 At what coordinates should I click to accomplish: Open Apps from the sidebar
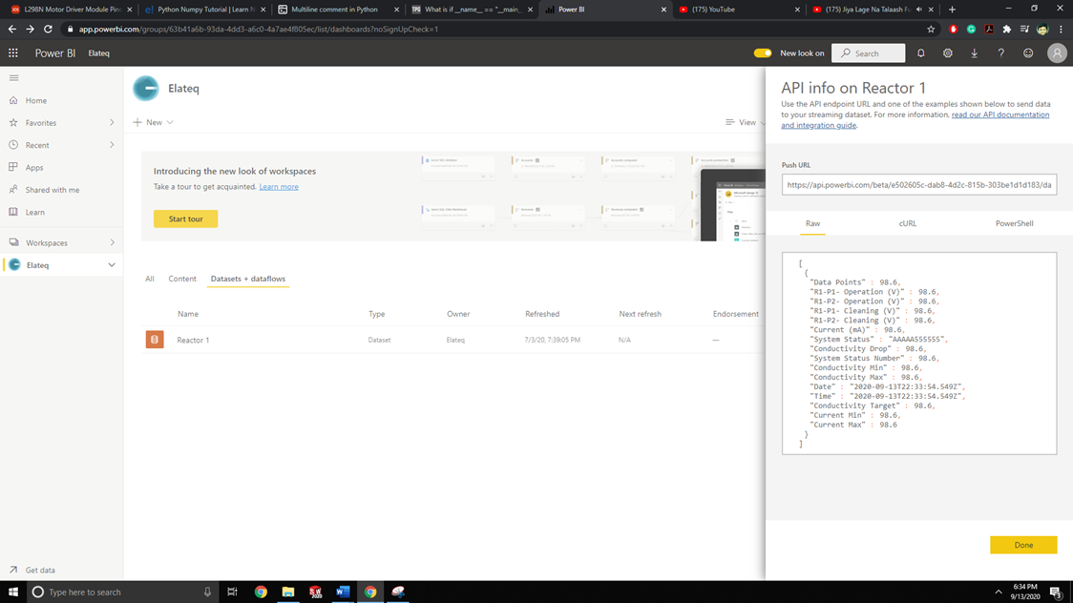34,168
